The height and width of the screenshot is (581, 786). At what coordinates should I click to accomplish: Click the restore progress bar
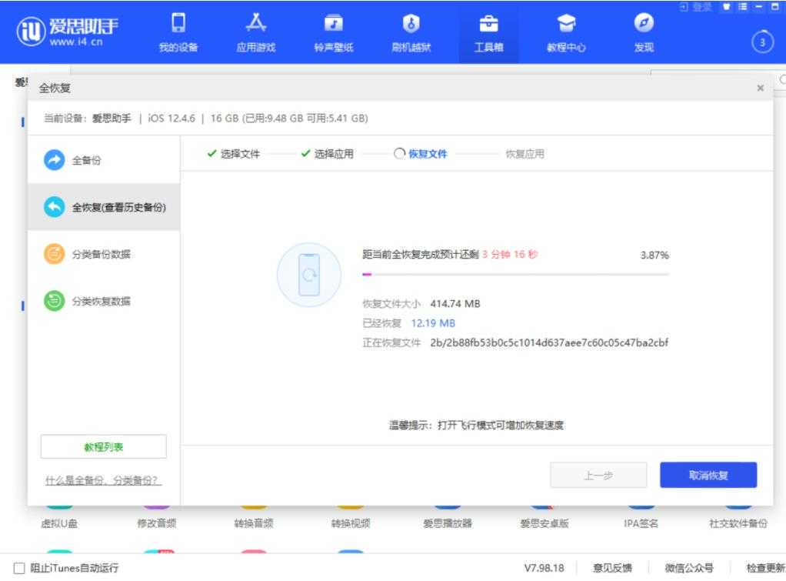pos(515,274)
